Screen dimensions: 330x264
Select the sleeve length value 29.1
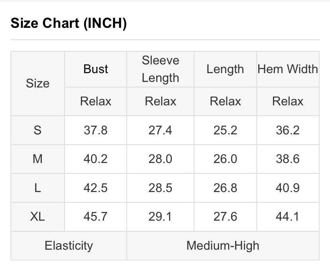pos(160,217)
